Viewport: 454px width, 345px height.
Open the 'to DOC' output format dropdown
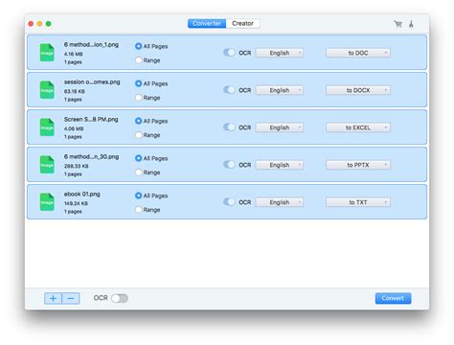pos(358,53)
